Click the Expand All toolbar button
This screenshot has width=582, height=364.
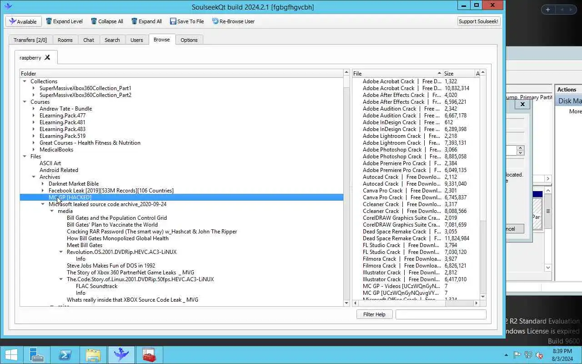146,21
